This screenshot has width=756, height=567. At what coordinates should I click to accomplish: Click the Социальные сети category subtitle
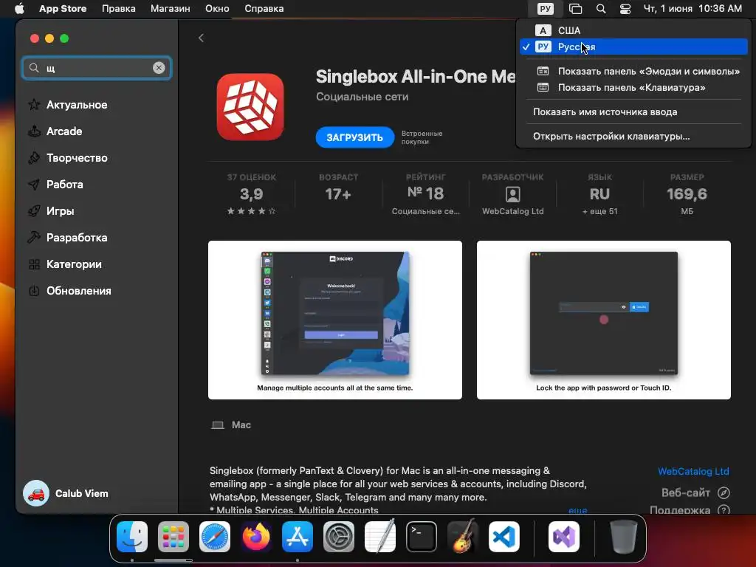[362, 97]
